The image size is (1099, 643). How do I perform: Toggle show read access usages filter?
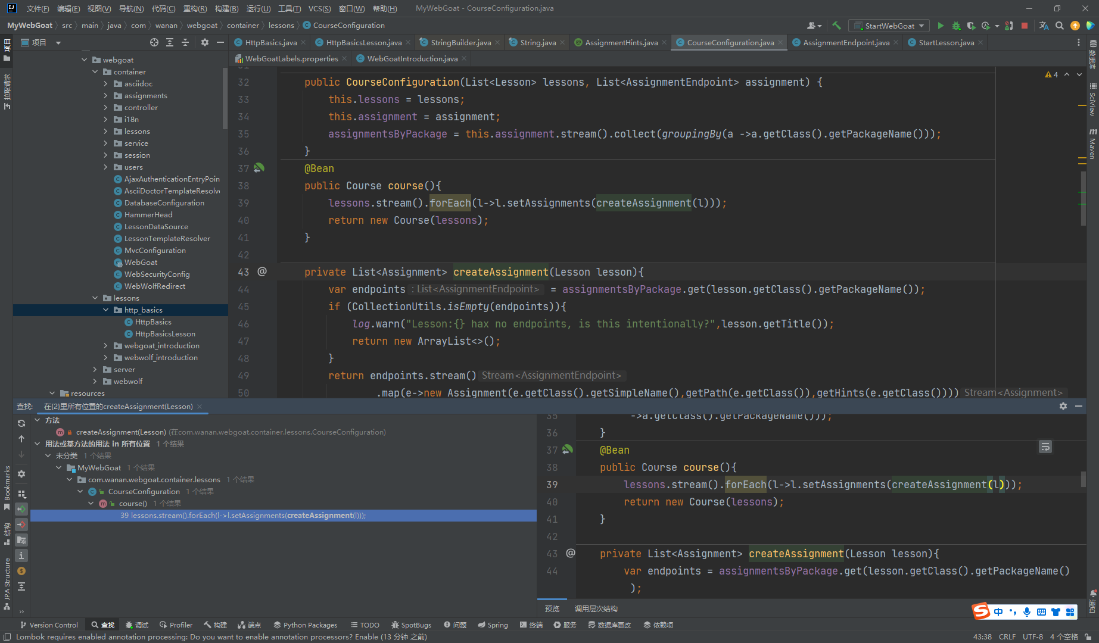click(x=21, y=509)
